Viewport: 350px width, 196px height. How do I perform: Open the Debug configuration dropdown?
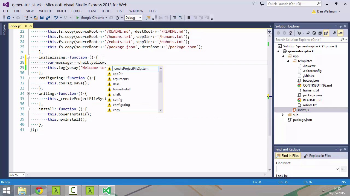pyautogui.click(x=140, y=18)
